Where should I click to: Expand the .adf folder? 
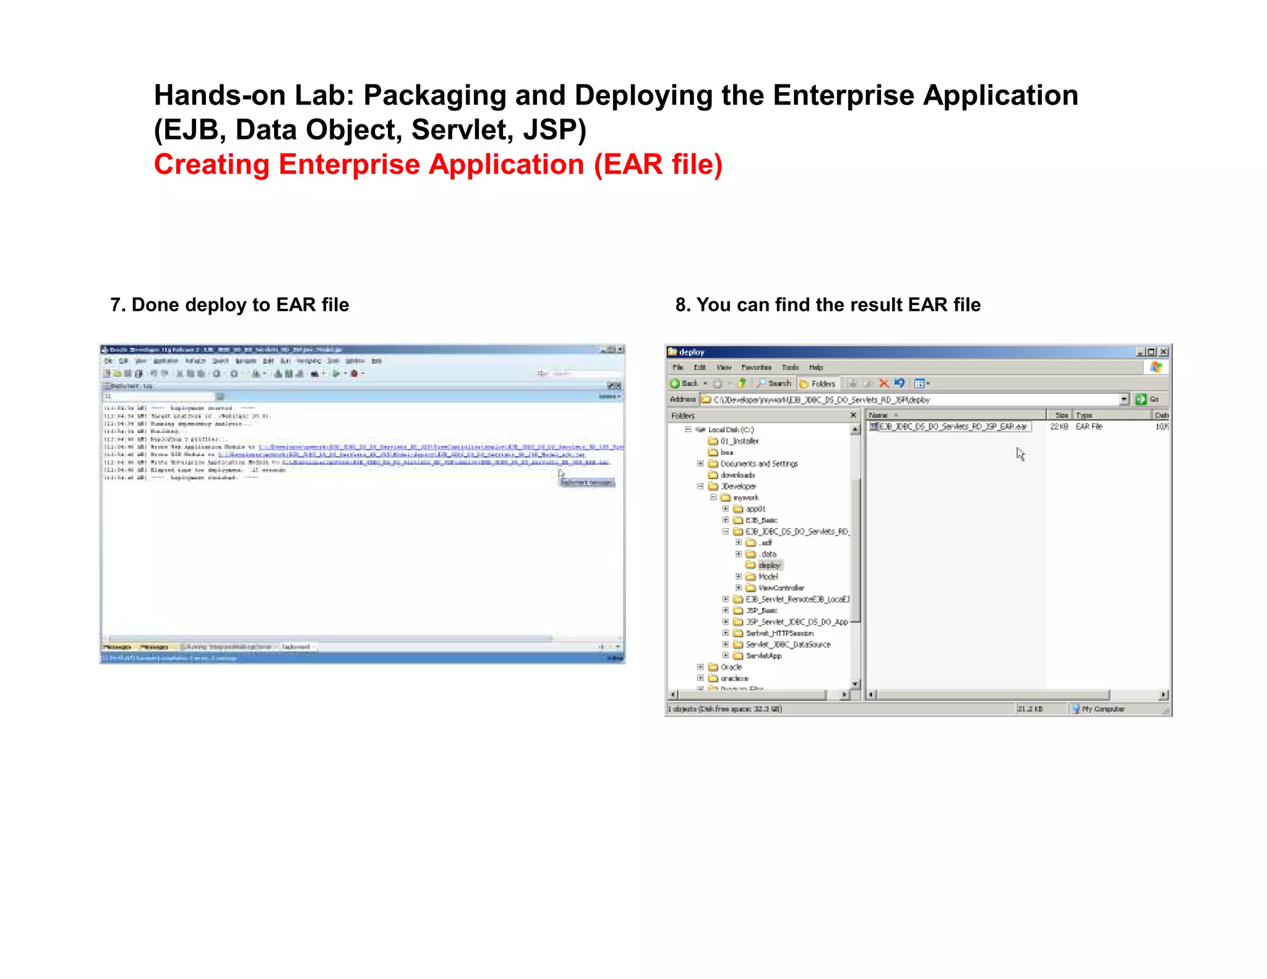pyautogui.click(x=738, y=543)
